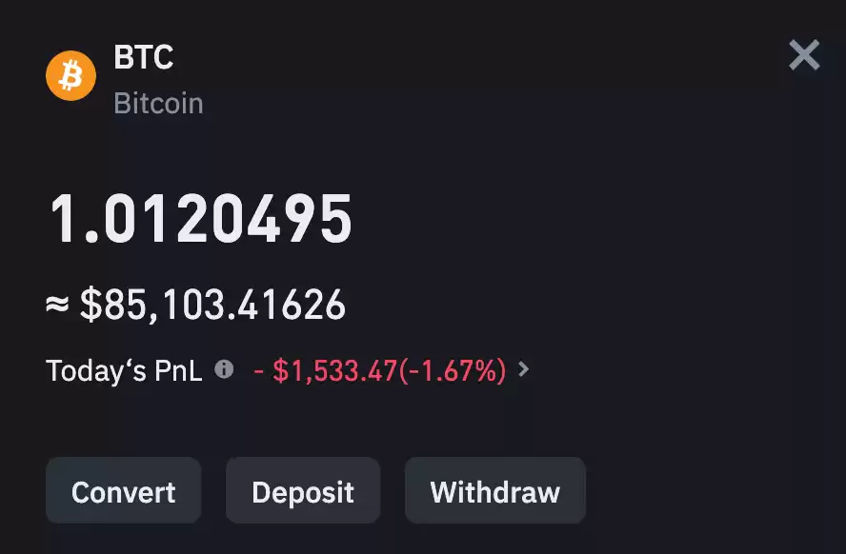Viewport: 846px width, 554px height.
Task: Click the info icon beside Today's PnL
Action: pyautogui.click(x=224, y=369)
